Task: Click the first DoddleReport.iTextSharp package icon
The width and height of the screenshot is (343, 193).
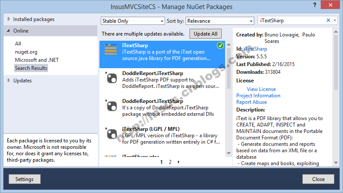Action: [x=111, y=78]
